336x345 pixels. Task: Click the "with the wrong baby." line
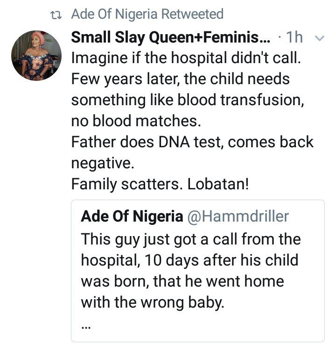[153, 302]
